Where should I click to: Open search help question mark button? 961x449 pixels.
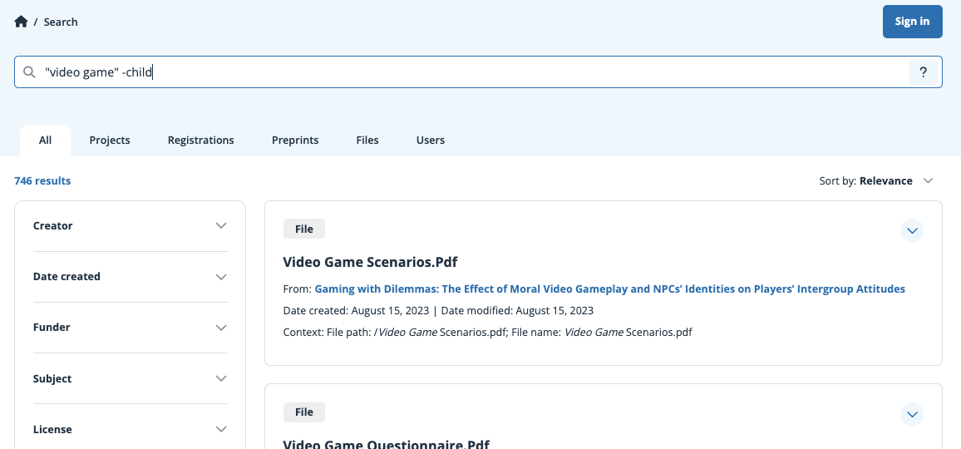tap(923, 72)
